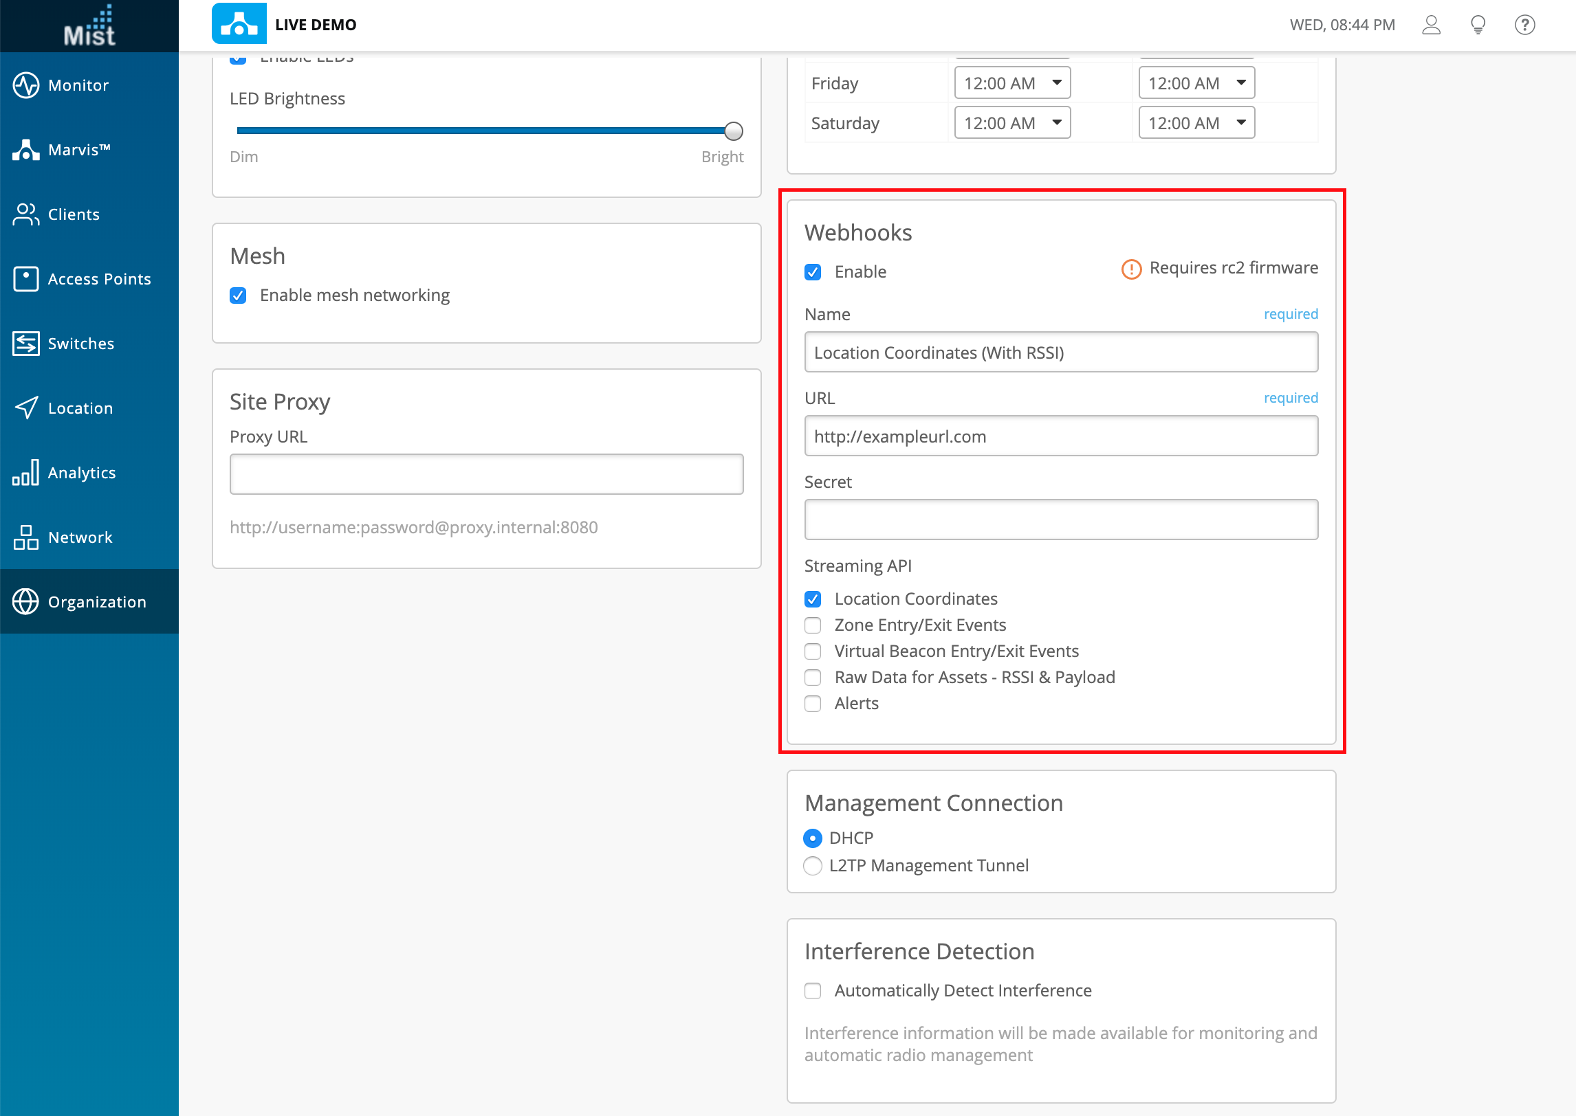Screen dimensions: 1576x1116
Task: Click the Marvis logo icon in header
Action: [239, 24]
